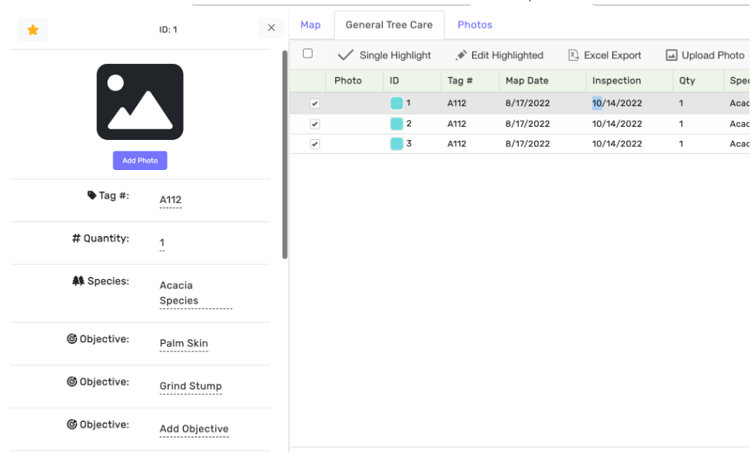Edit the Quantity value 1 in panel
Viewport: 751px width, 453px height.
(162, 242)
